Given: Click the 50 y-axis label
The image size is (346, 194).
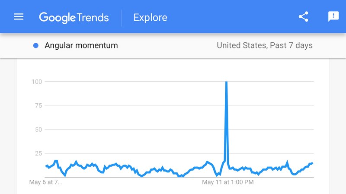Looking at the screenshot, I should [x=39, y=129].
